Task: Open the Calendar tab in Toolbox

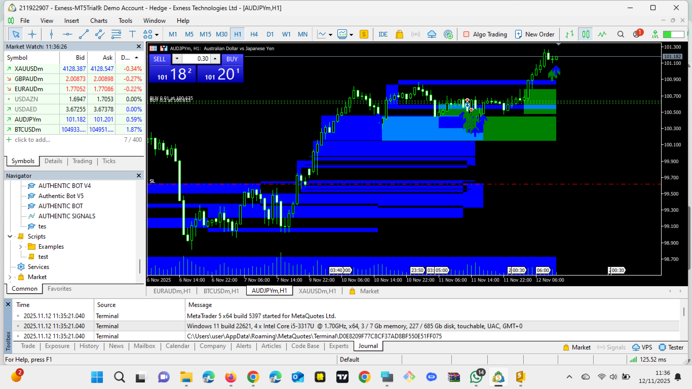Action: [x=178, y=346]
